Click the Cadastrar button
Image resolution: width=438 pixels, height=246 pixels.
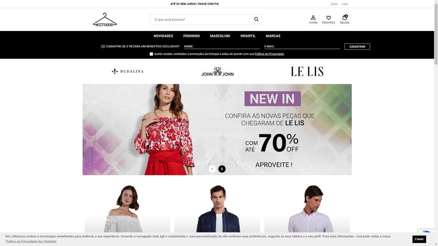(x=357, y=46)
